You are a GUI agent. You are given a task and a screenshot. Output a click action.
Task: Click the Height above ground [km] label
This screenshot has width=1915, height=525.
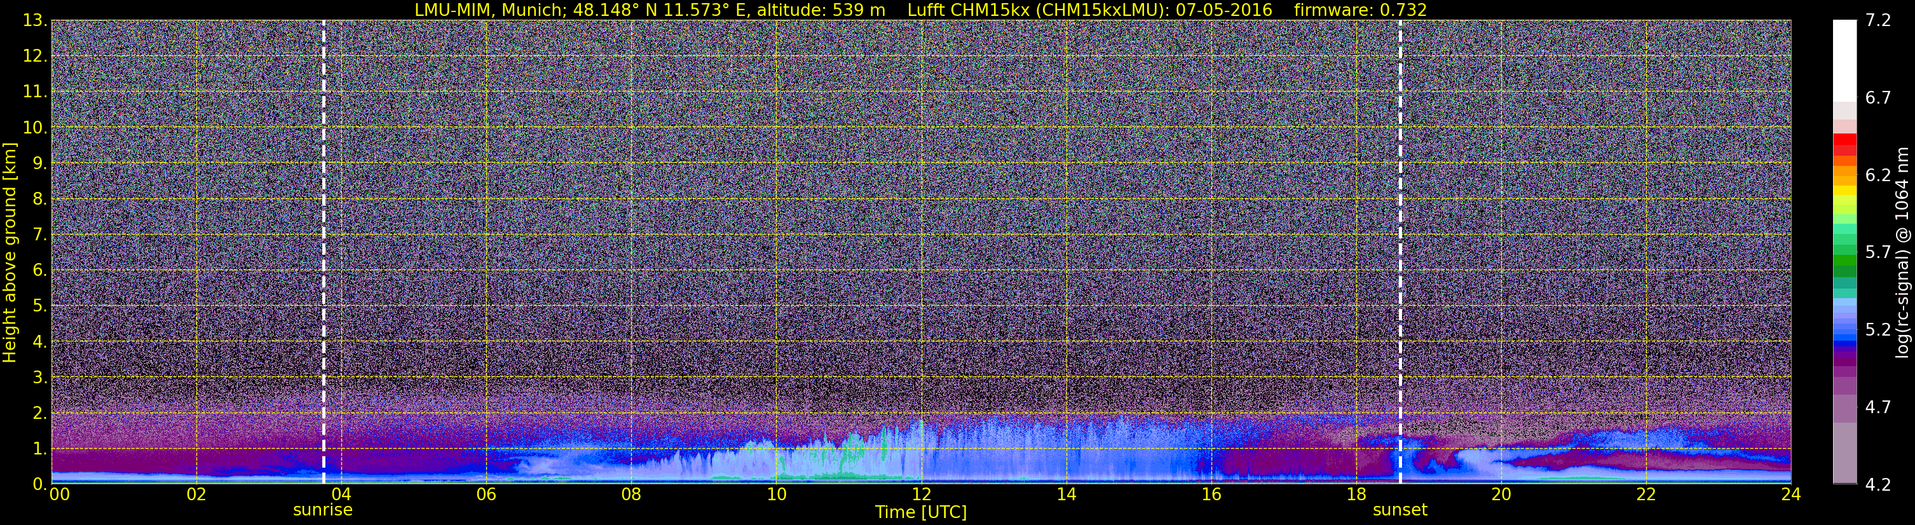tap(10, 252)
